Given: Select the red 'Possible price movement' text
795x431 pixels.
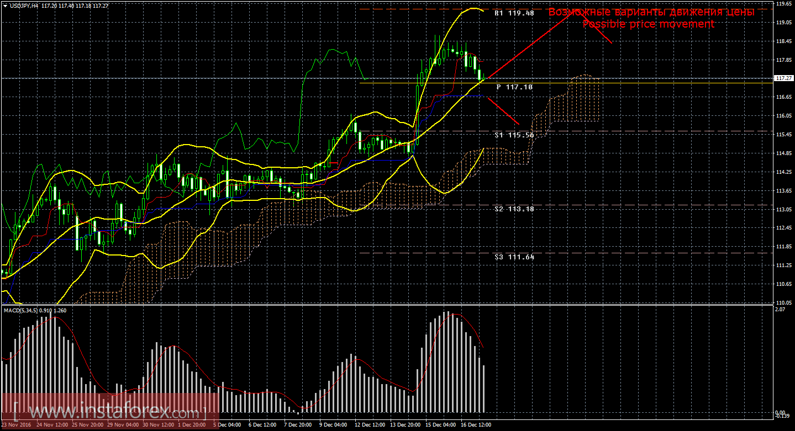Looking at the screenshot, I should [x=648, y=24].
